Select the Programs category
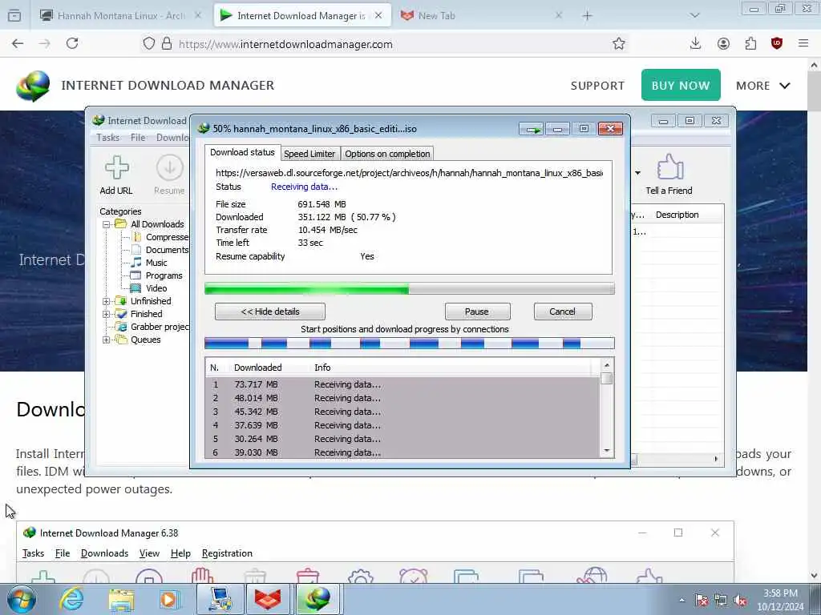The image size is (821, 615). [x=164, y=275]
